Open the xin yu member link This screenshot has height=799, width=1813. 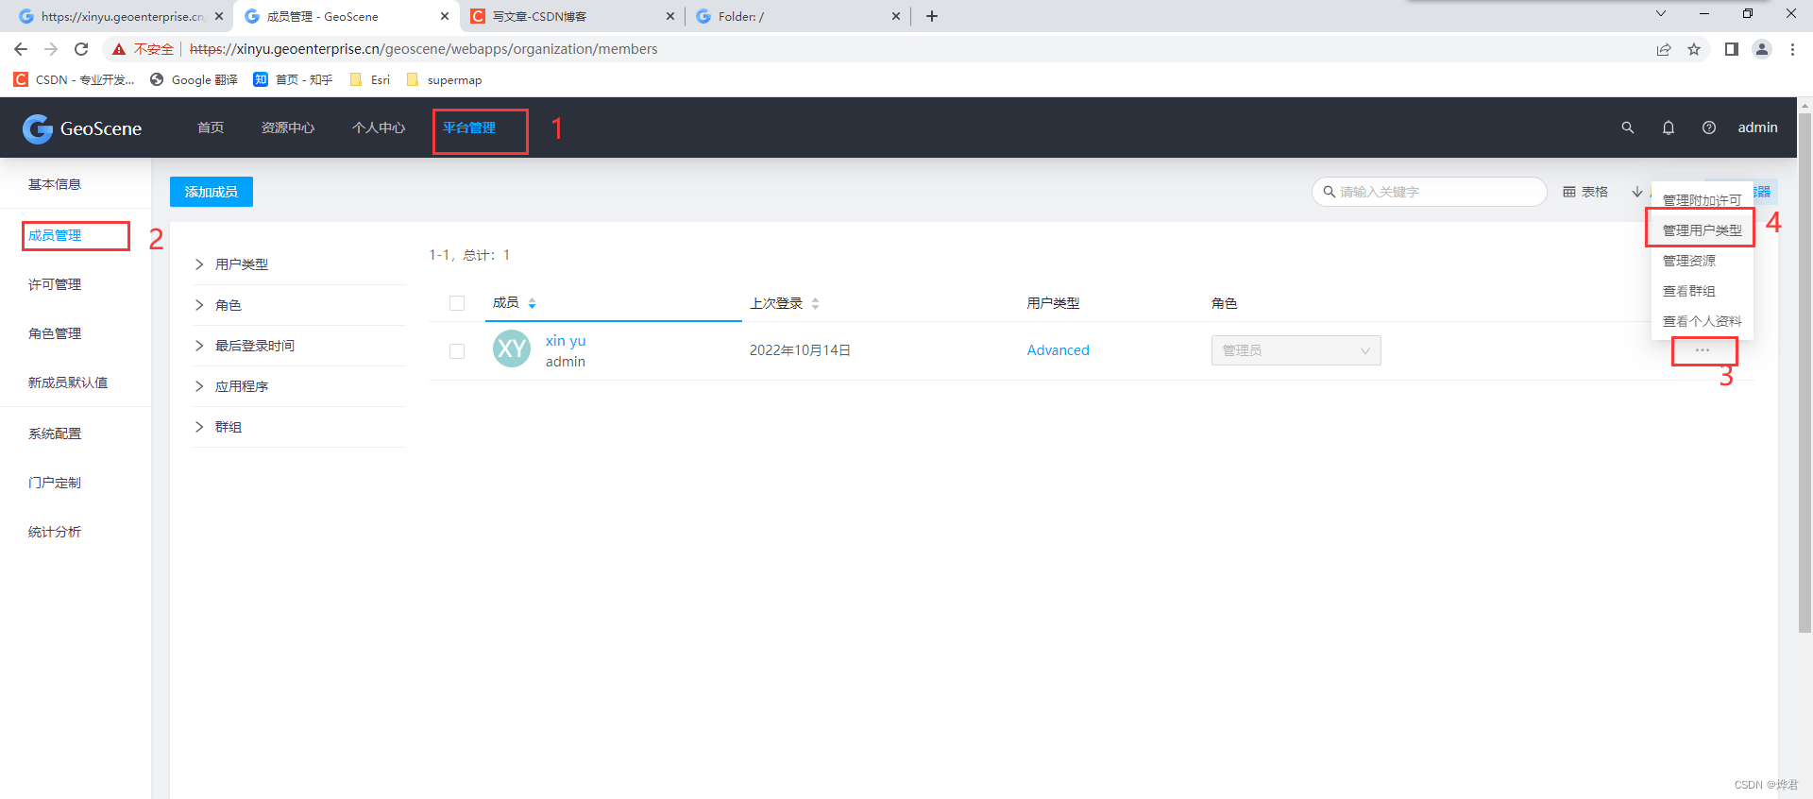pos(566,341)
